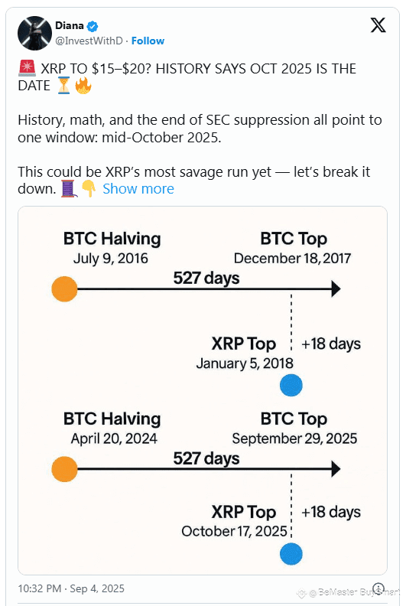Click the hourglass emoji
This screenshot has width=406, height=606.
point(63,86)
